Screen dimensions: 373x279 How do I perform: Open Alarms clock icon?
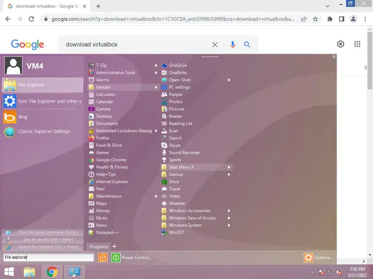click(91, 80)
